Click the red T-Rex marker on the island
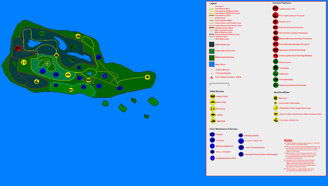The height and width of the screenshot is (186, 328). pos(18,49)
